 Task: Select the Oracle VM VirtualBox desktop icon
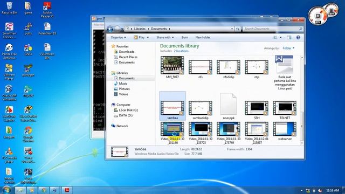pos(9,93)
